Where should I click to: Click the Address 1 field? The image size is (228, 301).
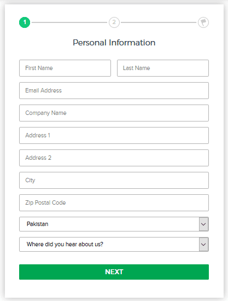tap(114, 135)
